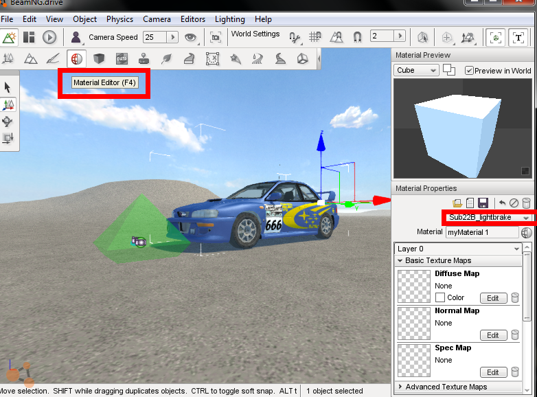The width and height of the screenshot is (537, 397).
Task: Open the Terrain Painter tool
Action: coord(53,58)
